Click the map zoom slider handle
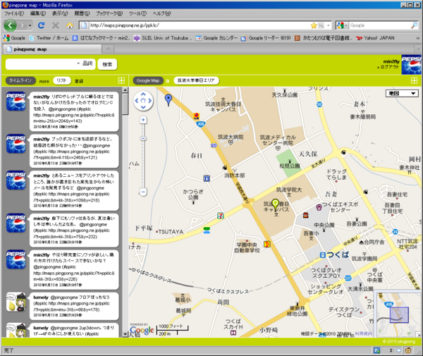Screen dimensions: 423x356 point(143,139)
